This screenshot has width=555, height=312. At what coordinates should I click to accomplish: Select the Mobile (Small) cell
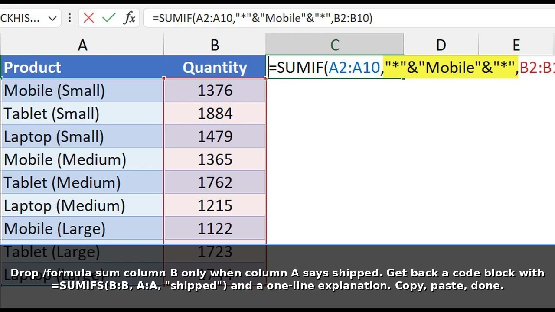pos(82,90)
